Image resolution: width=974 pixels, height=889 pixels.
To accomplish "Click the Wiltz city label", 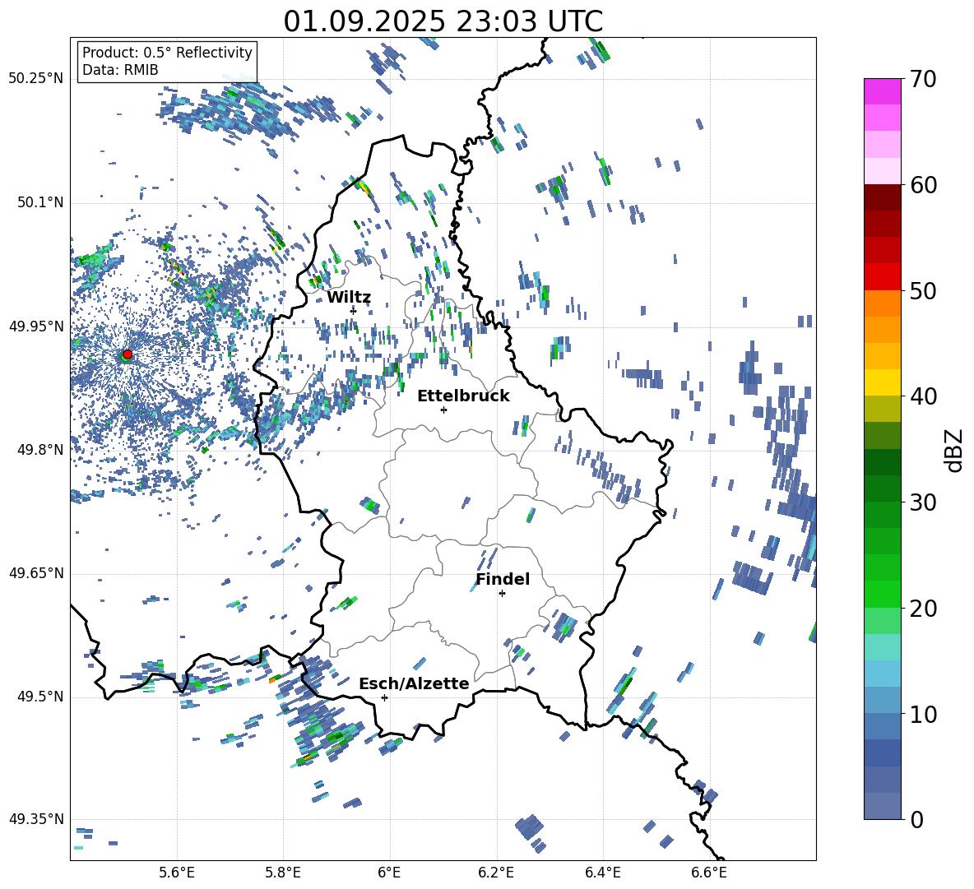I will coord(349,298).
